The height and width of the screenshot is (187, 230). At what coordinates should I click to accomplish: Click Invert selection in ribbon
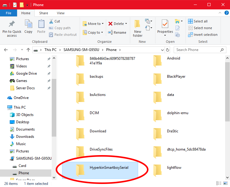coord(203,35)
